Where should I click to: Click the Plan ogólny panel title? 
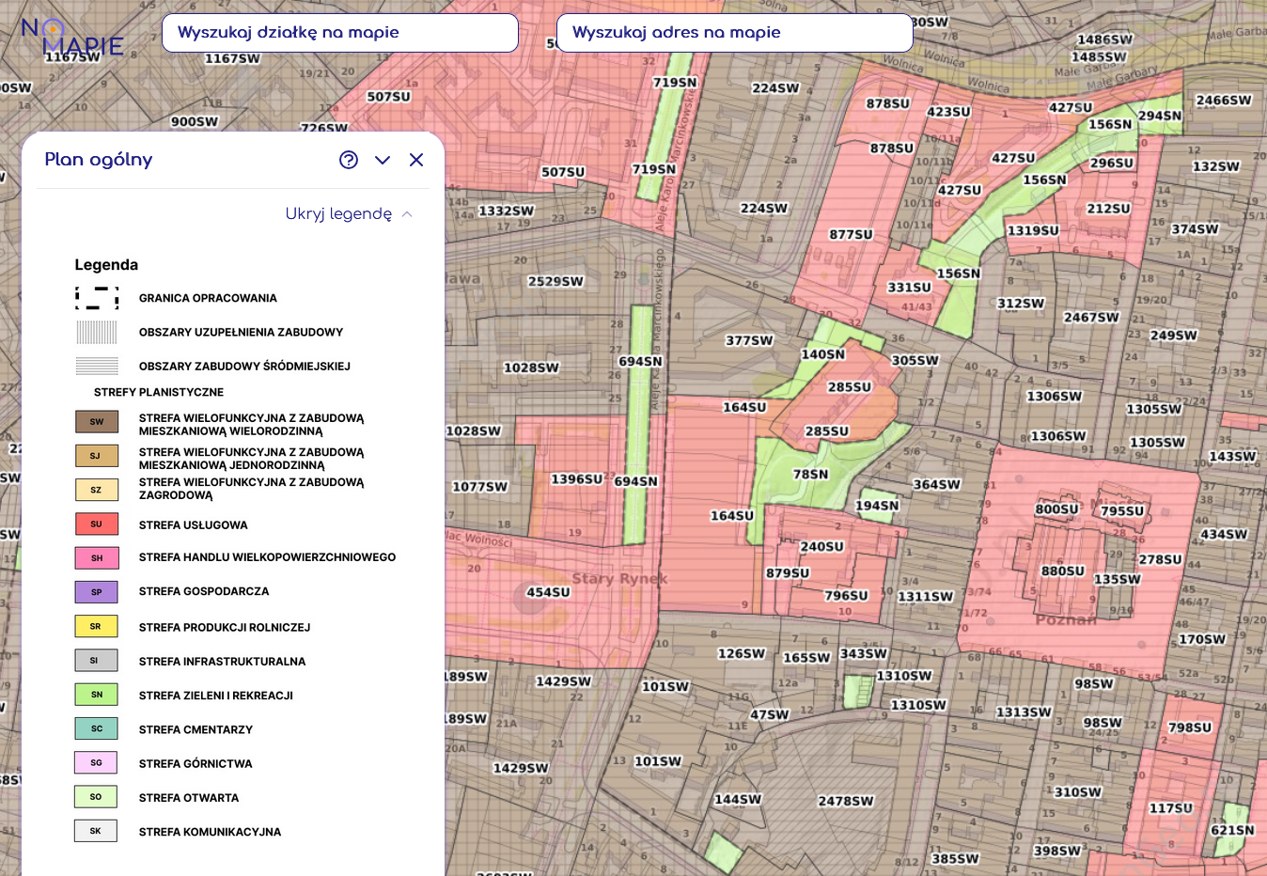click(x=98, y=159)
